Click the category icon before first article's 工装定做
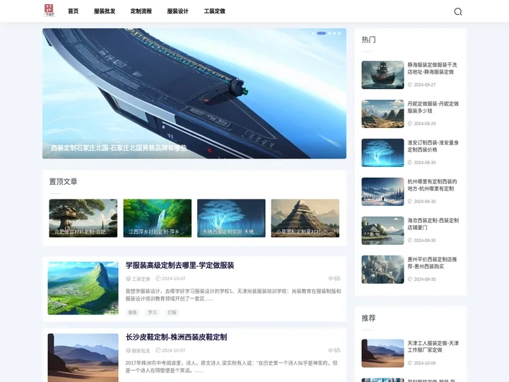This screenshot has height=382, width=509. (128, 279)
